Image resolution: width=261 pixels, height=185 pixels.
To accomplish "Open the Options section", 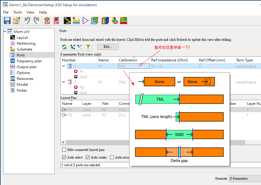I will 23,73.
